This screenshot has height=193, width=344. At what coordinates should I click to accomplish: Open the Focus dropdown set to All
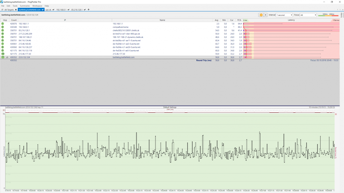[x=308, y=15]
